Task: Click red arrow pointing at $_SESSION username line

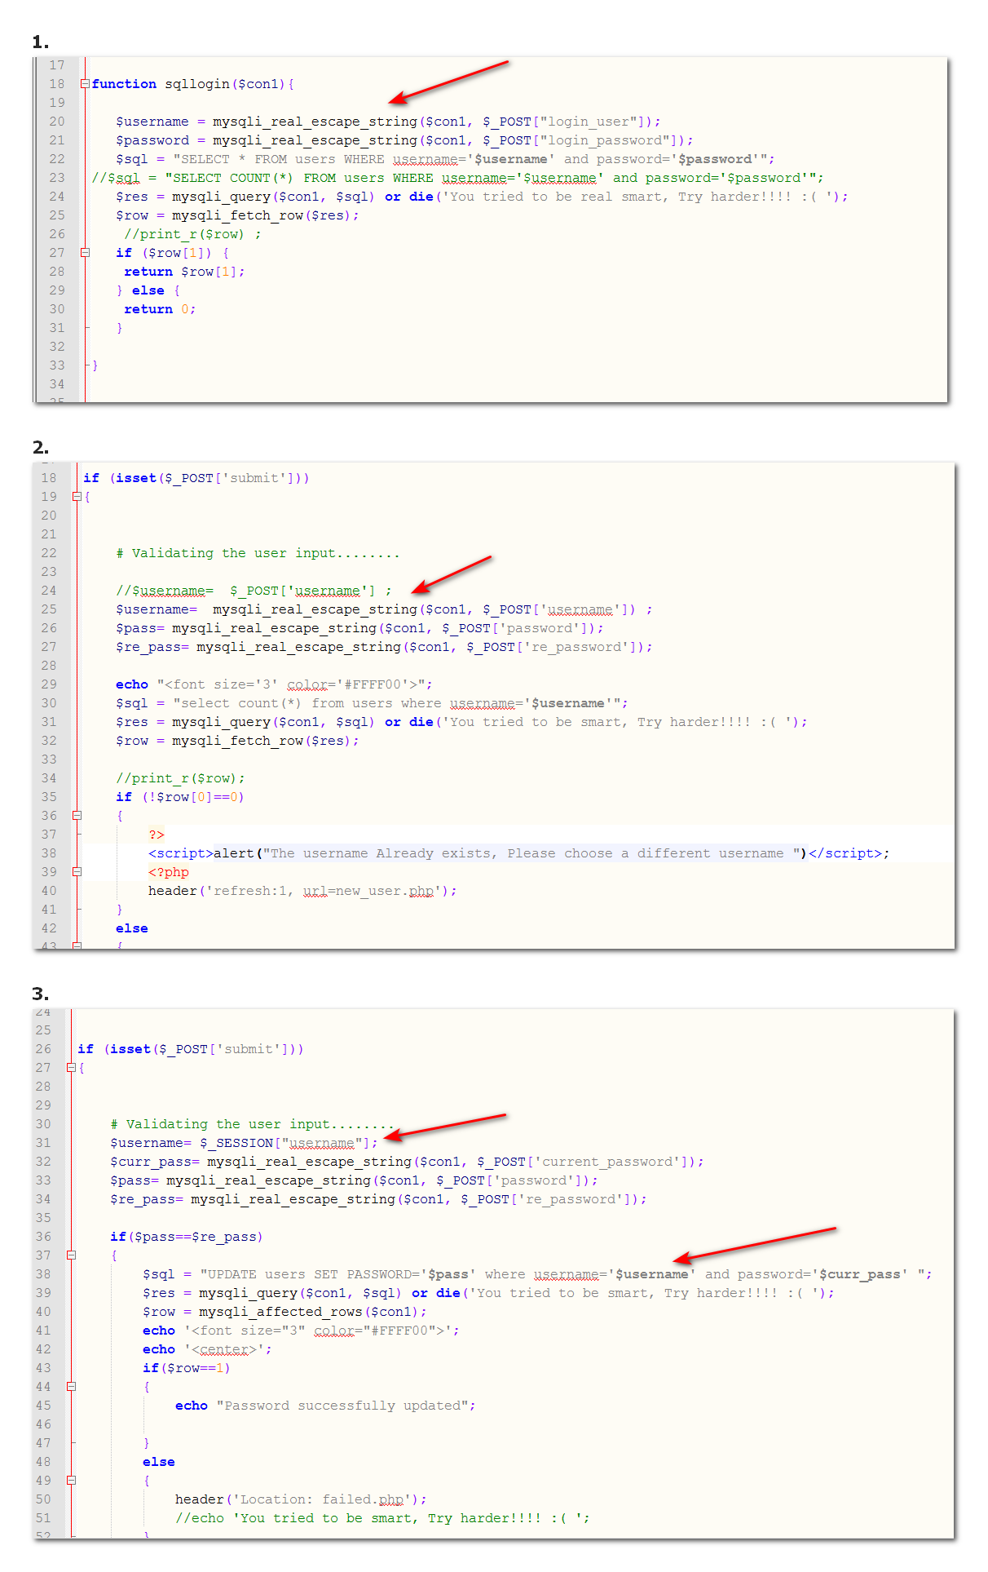Action: (x=444, y=1125)
